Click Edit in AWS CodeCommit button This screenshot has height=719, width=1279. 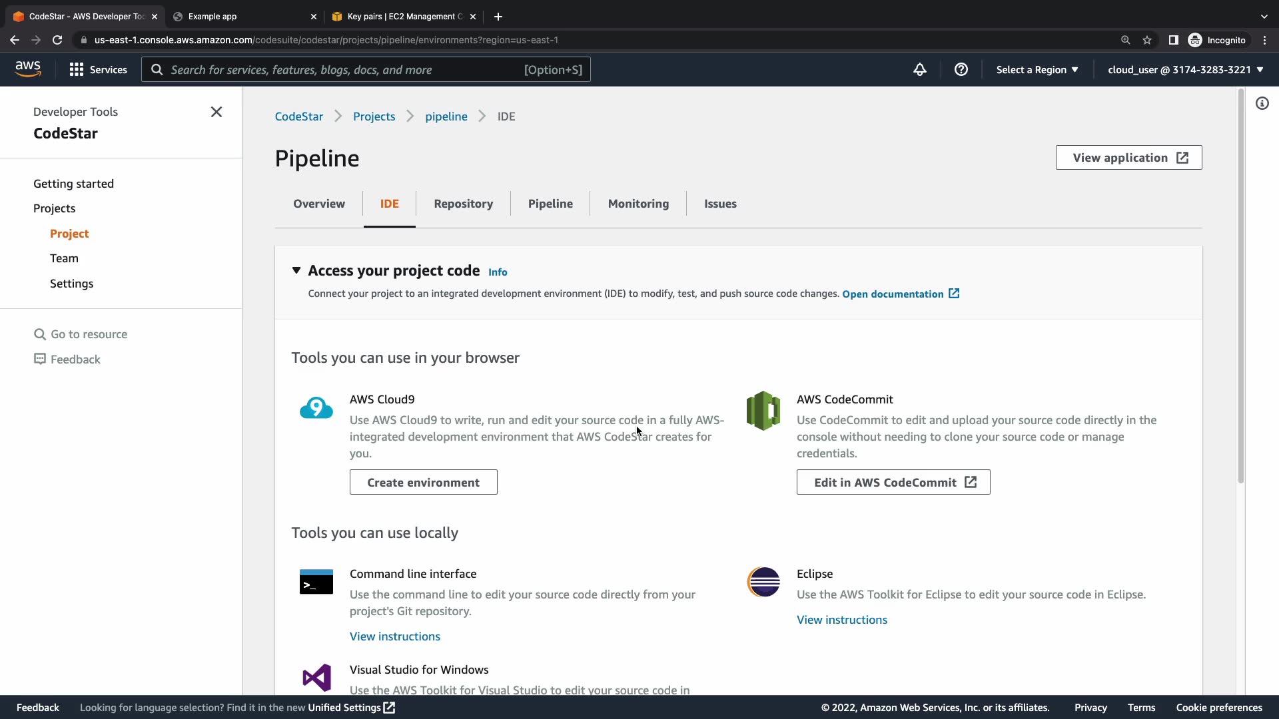coord(893,482)
